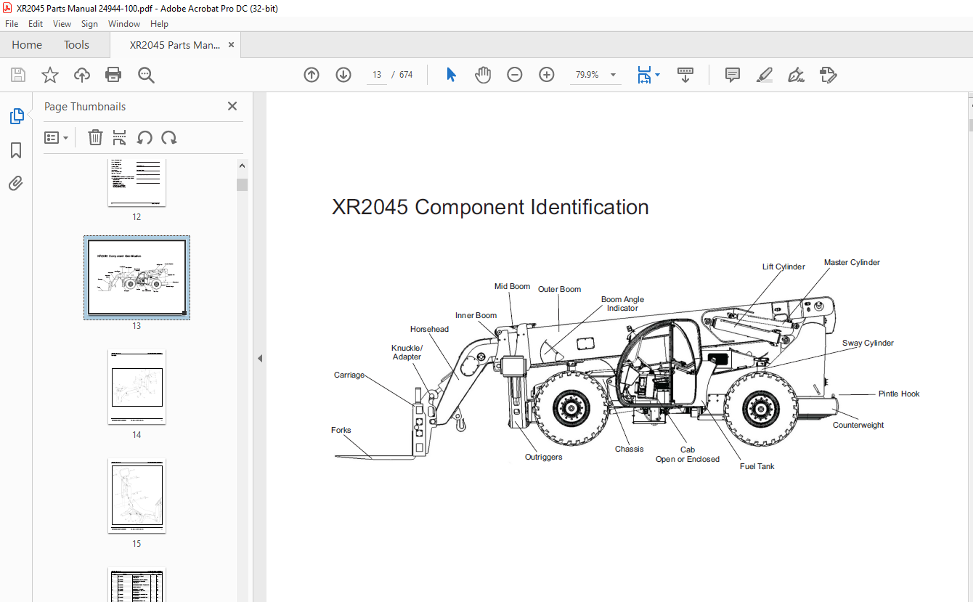Switch to the Tools tab
The image size is (973, 602).
(76, 45)
